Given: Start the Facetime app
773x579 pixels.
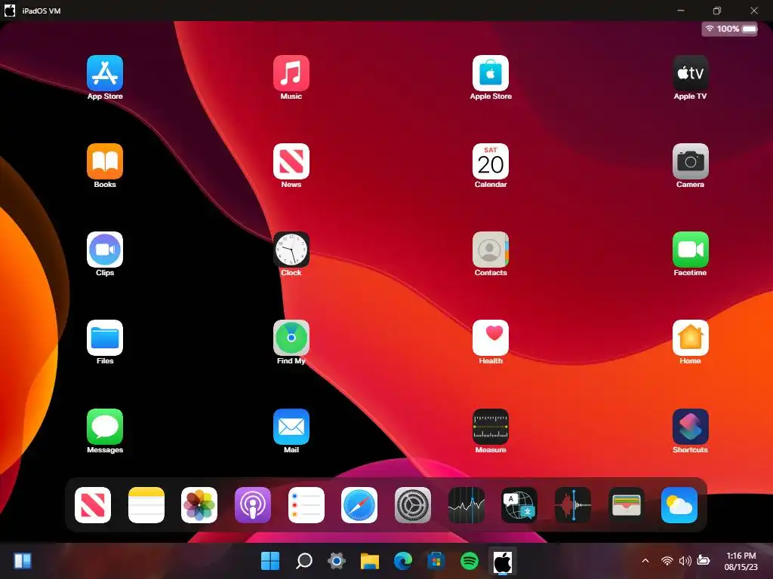Looking at the screenshot, I should (690, 250).
